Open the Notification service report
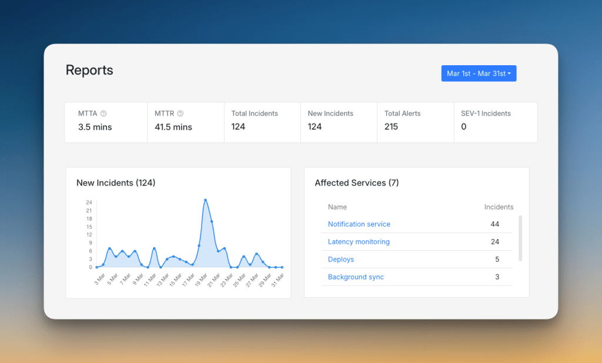Viewport: 602px width, 363px height. [x=359, y=224]
